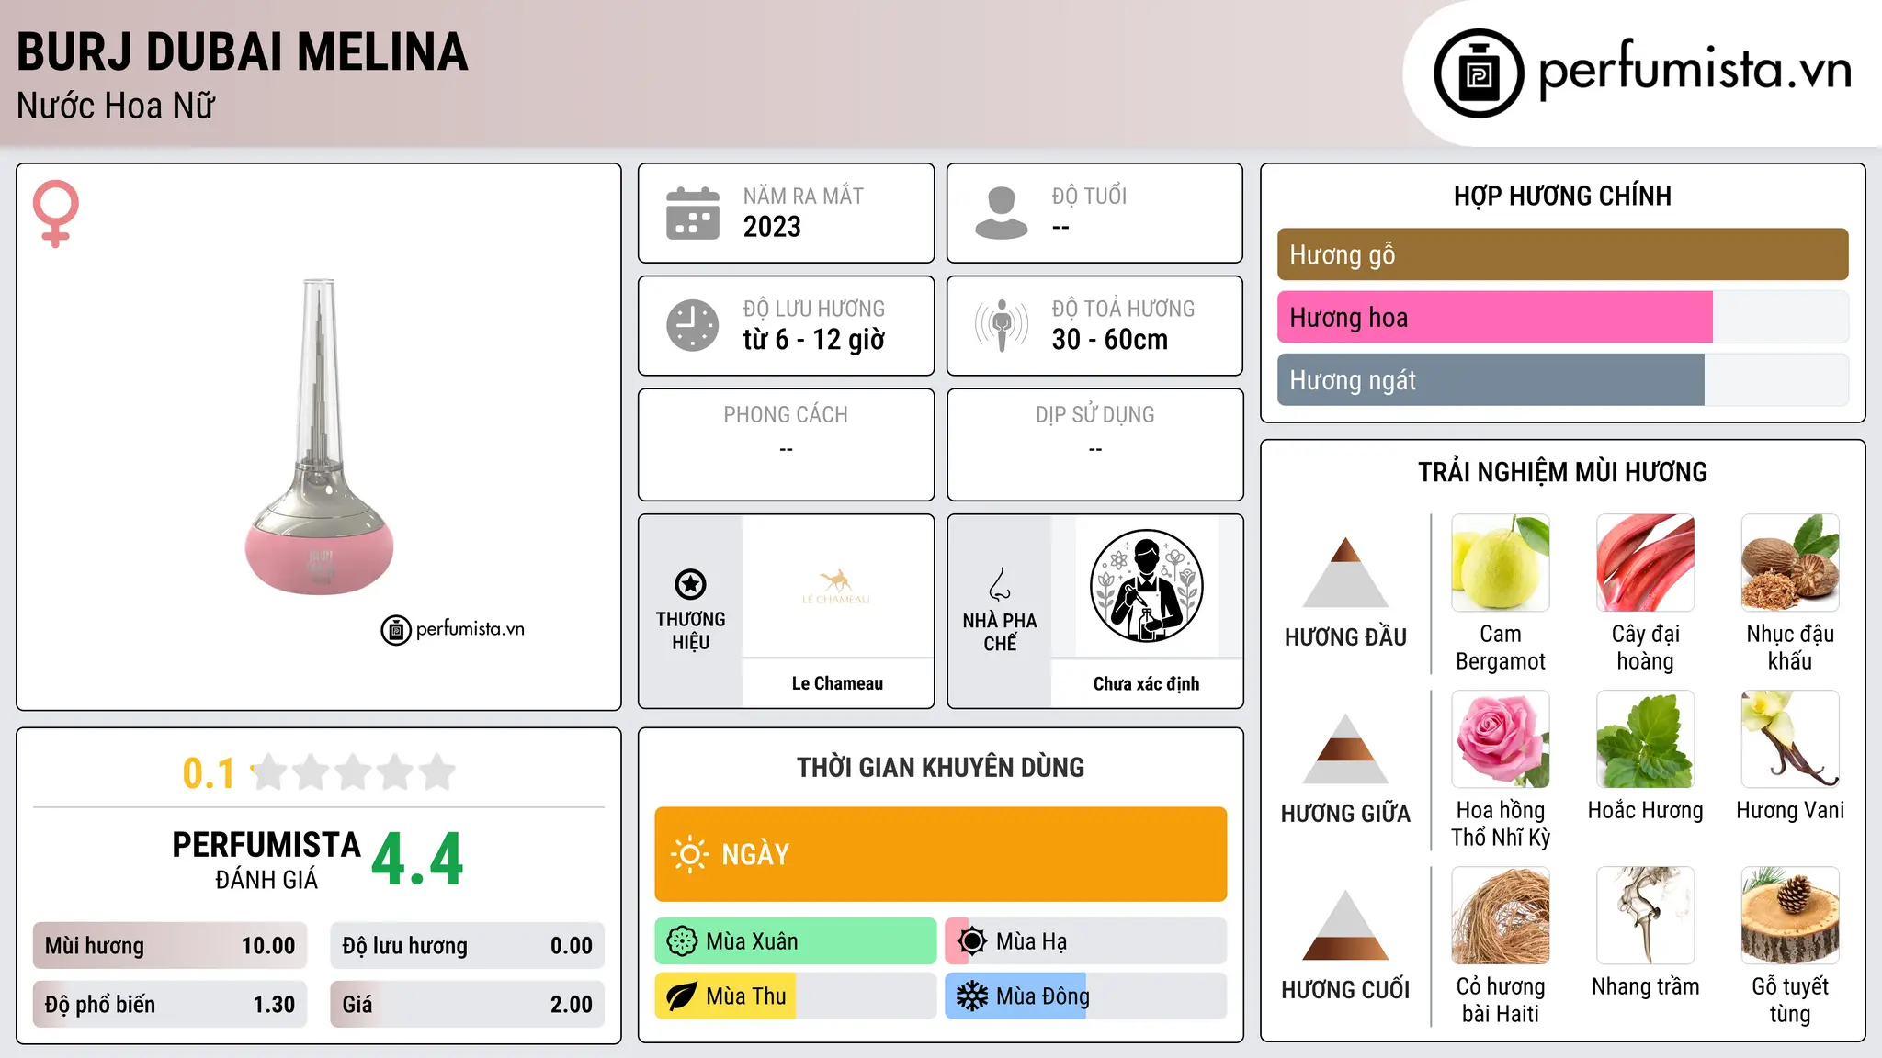Screen dimensions: 1882x1058
Task: Open the Nhang trầm note image
Action: 1646,916
